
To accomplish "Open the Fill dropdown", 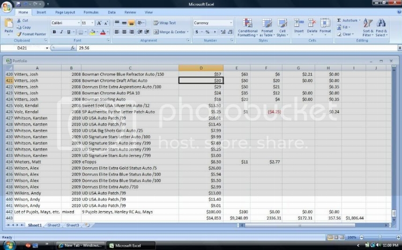I will [x=343, y=27].
